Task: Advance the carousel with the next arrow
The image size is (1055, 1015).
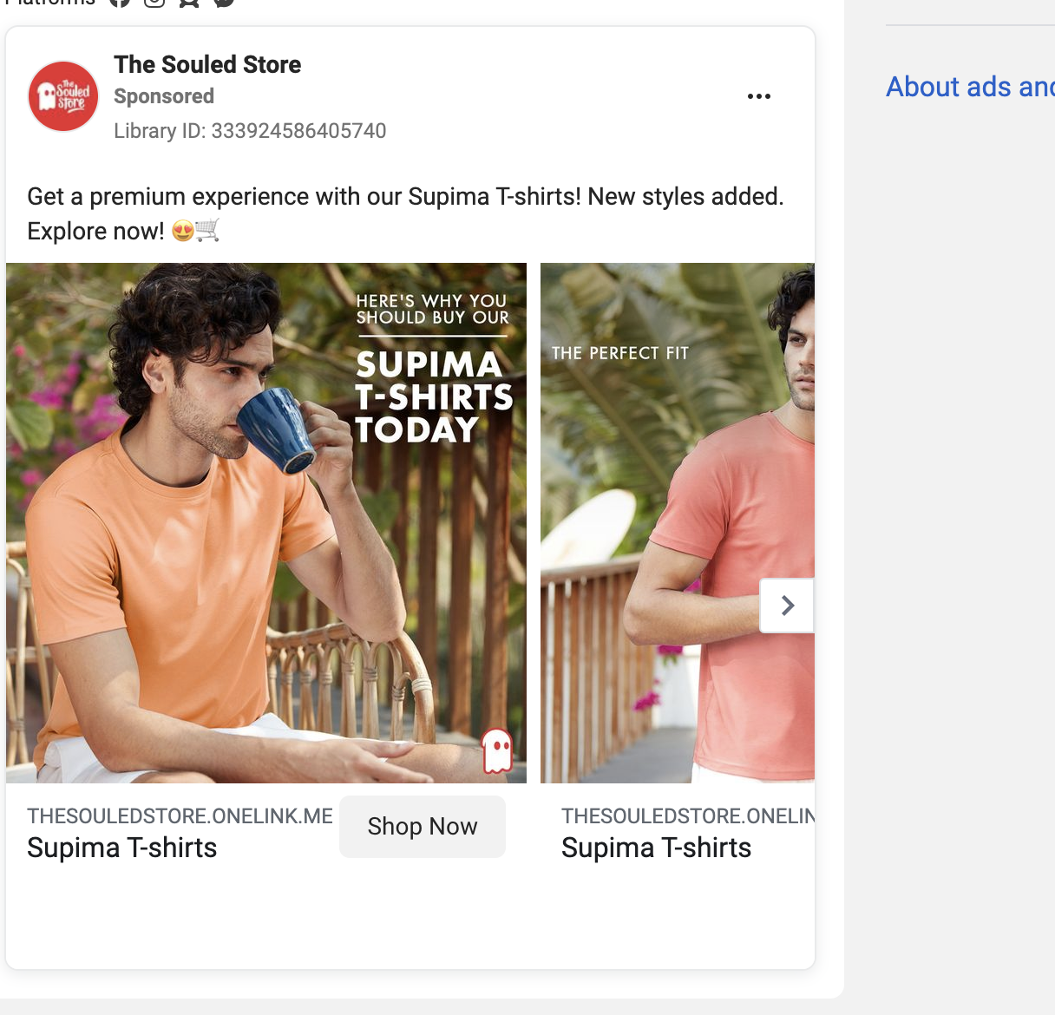Action: coord(787,606)
